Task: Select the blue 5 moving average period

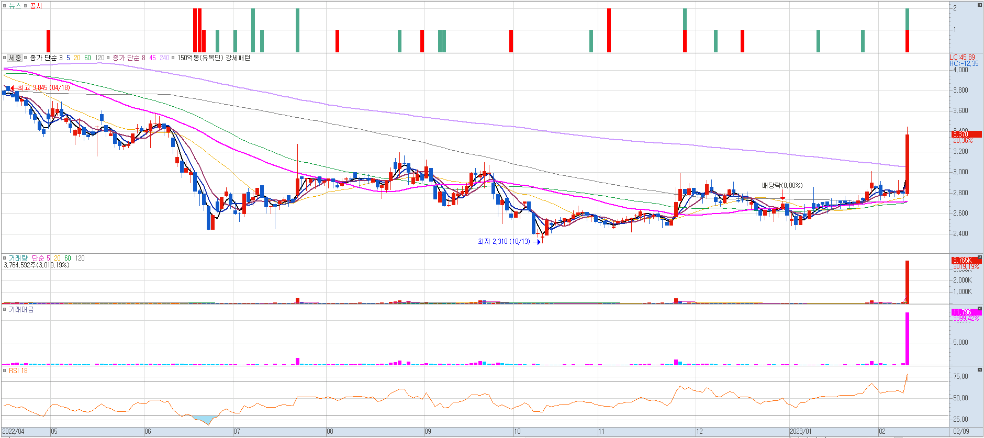Action: click(68, 58)
